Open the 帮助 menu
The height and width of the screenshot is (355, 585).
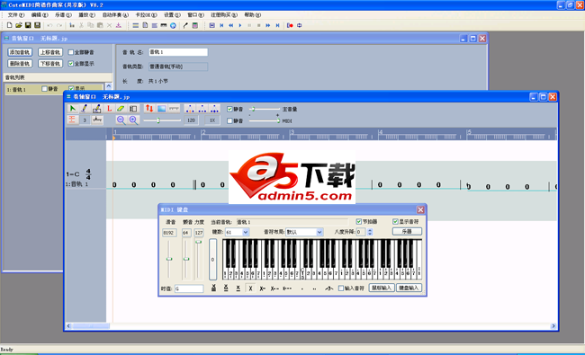point(253,15)
